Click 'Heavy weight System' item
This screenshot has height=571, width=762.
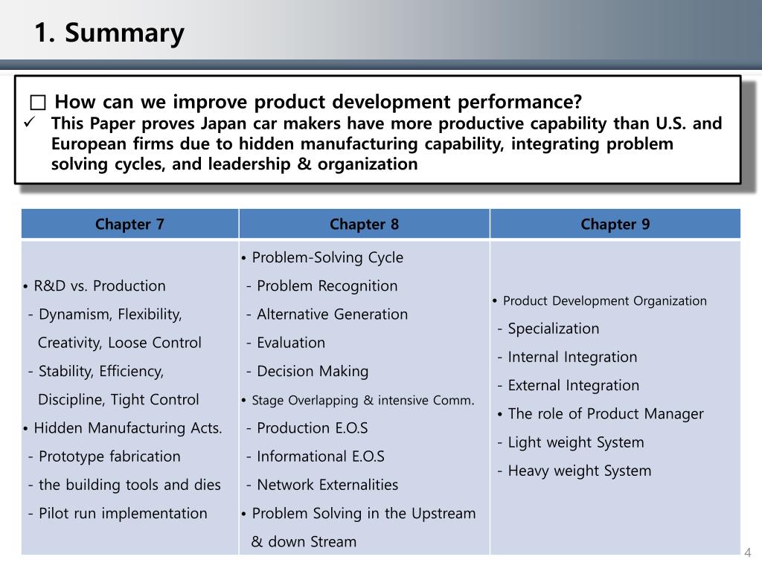[x=579, y=471]
